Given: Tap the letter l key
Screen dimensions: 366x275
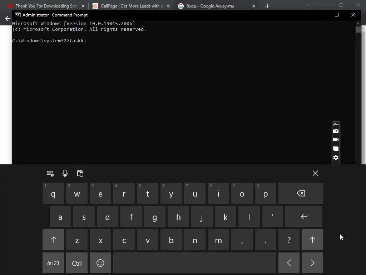Looking at the screenshot, I should pyautogui.click(x=249, y=217).
